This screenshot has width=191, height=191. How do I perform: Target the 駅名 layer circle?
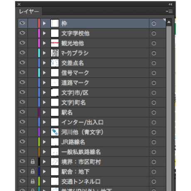pos(154,113)
